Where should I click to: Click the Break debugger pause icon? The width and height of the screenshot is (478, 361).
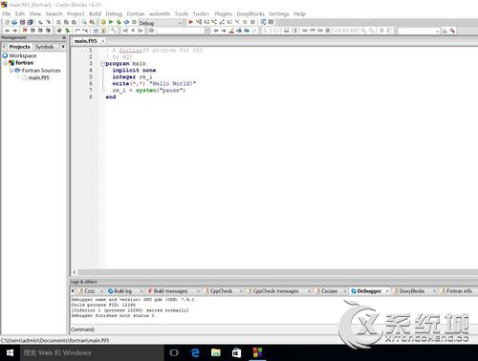(245, 22)
